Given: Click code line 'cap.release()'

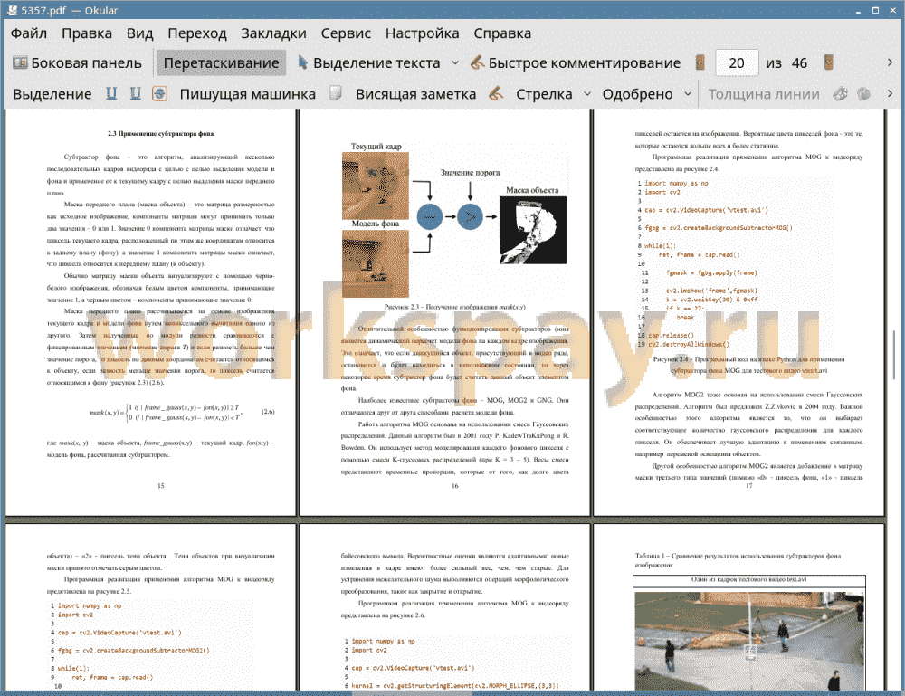Looking at the screenshot, I should point(672,335).
